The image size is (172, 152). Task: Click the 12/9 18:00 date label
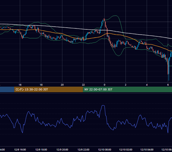click(41, 149)
